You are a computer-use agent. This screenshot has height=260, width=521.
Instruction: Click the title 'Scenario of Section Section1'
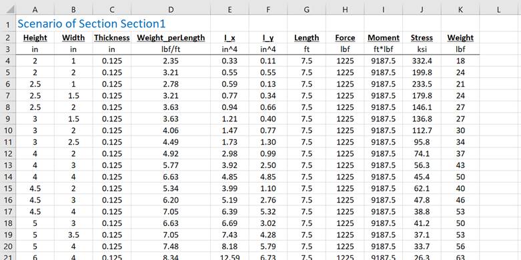91,24
